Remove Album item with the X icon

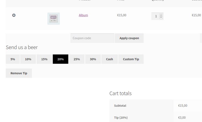click(14, 15)
